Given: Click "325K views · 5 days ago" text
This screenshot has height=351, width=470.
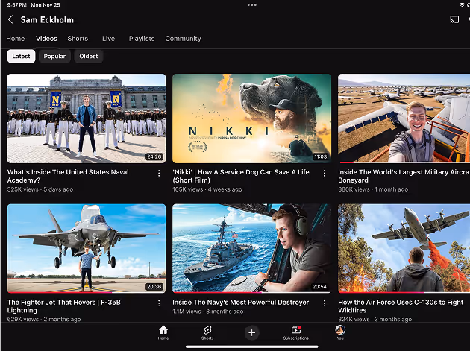Looking at the screenshot, I should [40, 189].
